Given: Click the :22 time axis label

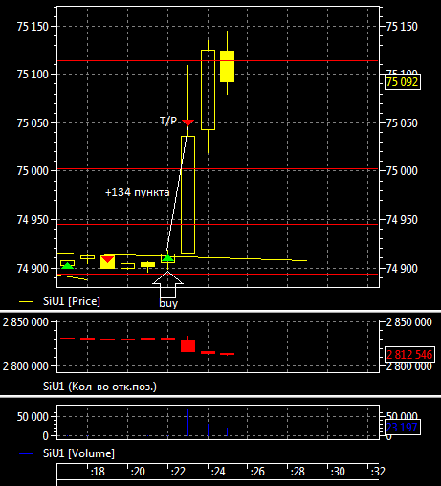Looking at the screenshot, I should coord(178,472).
